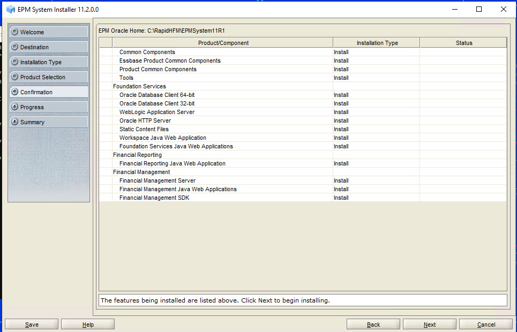Select the Oracle HTTP Server row
The width and height of the screenshot is (517, 332).
(303, 120)
